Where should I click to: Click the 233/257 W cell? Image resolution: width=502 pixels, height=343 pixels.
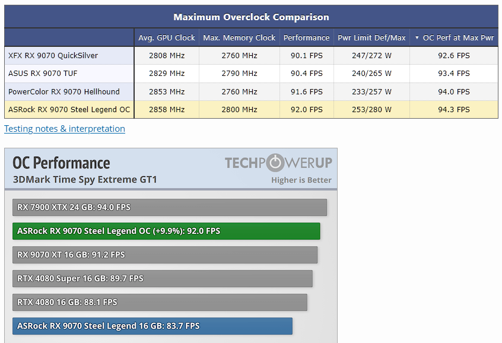tap(371, 91)
